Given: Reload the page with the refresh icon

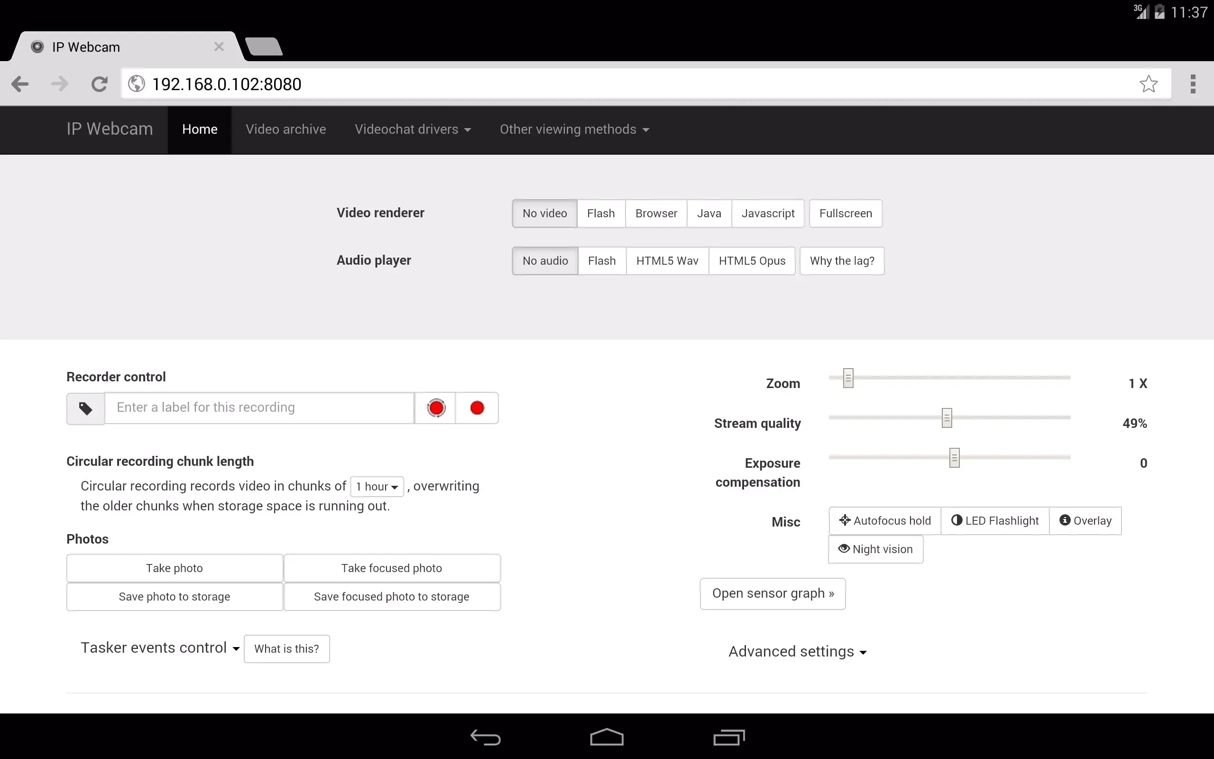Looking at the screenshot, I should 99,83.
